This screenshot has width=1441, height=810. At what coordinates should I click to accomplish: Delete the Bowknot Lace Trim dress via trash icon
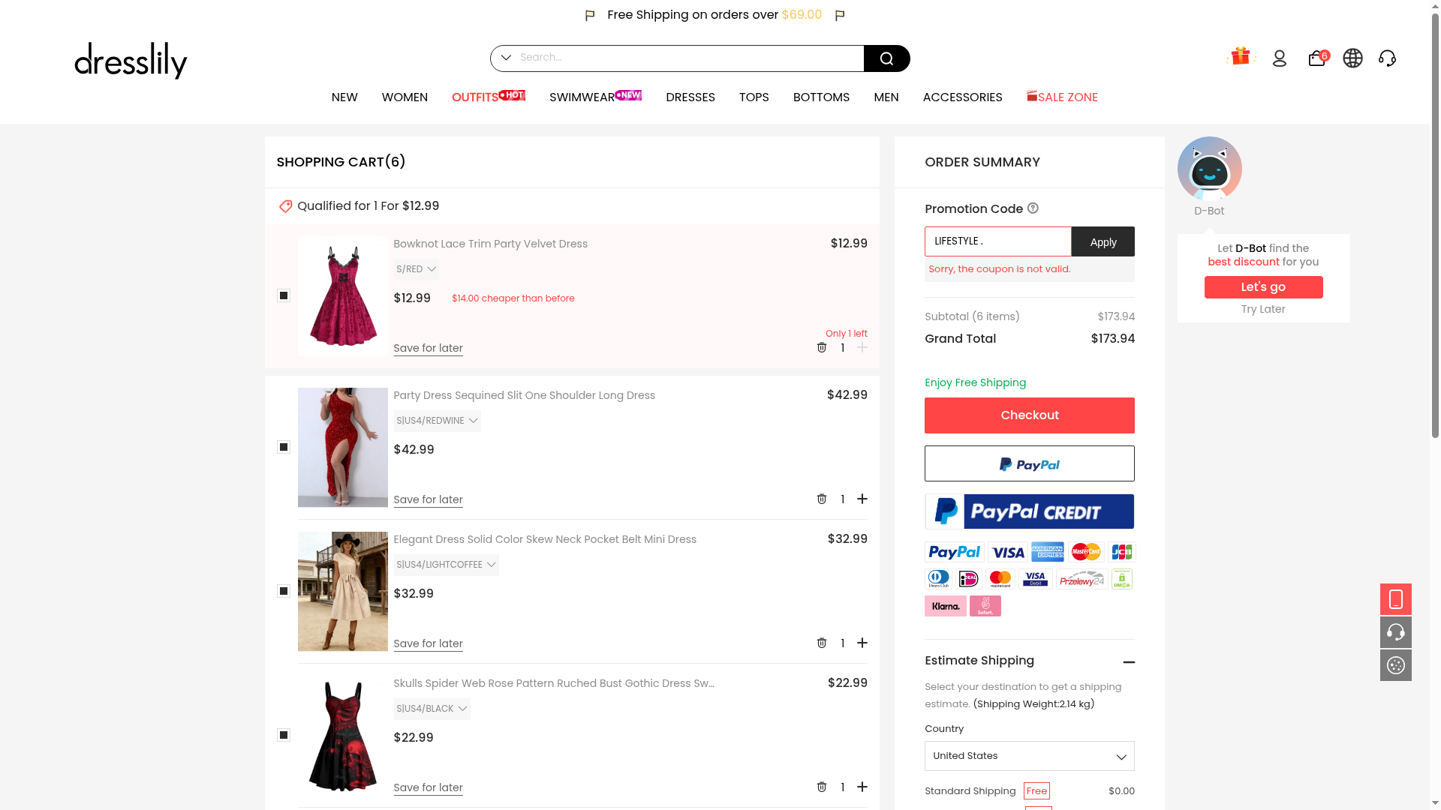pos(822,348)
